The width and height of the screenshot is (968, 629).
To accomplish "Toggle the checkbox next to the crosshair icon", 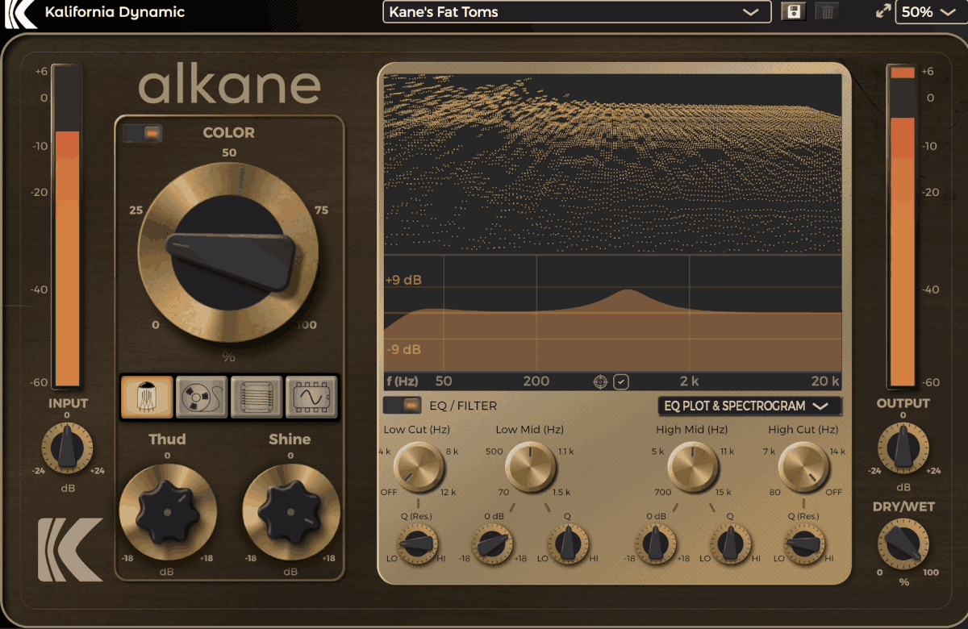I will click(x=620, y=381).
